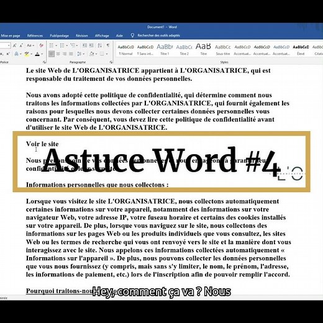Open the Aa change case menu
323x323 pixels.
point(30,45)
